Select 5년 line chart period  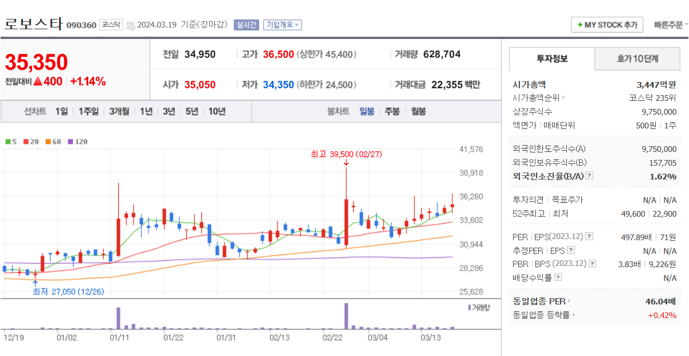coord(191,111)
